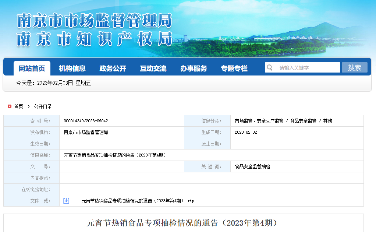Click the article heading 元宵节热销食品专项抽检情况的通告
The width and height of the screenshot is (376, 232).
click(x=182, y=223)
